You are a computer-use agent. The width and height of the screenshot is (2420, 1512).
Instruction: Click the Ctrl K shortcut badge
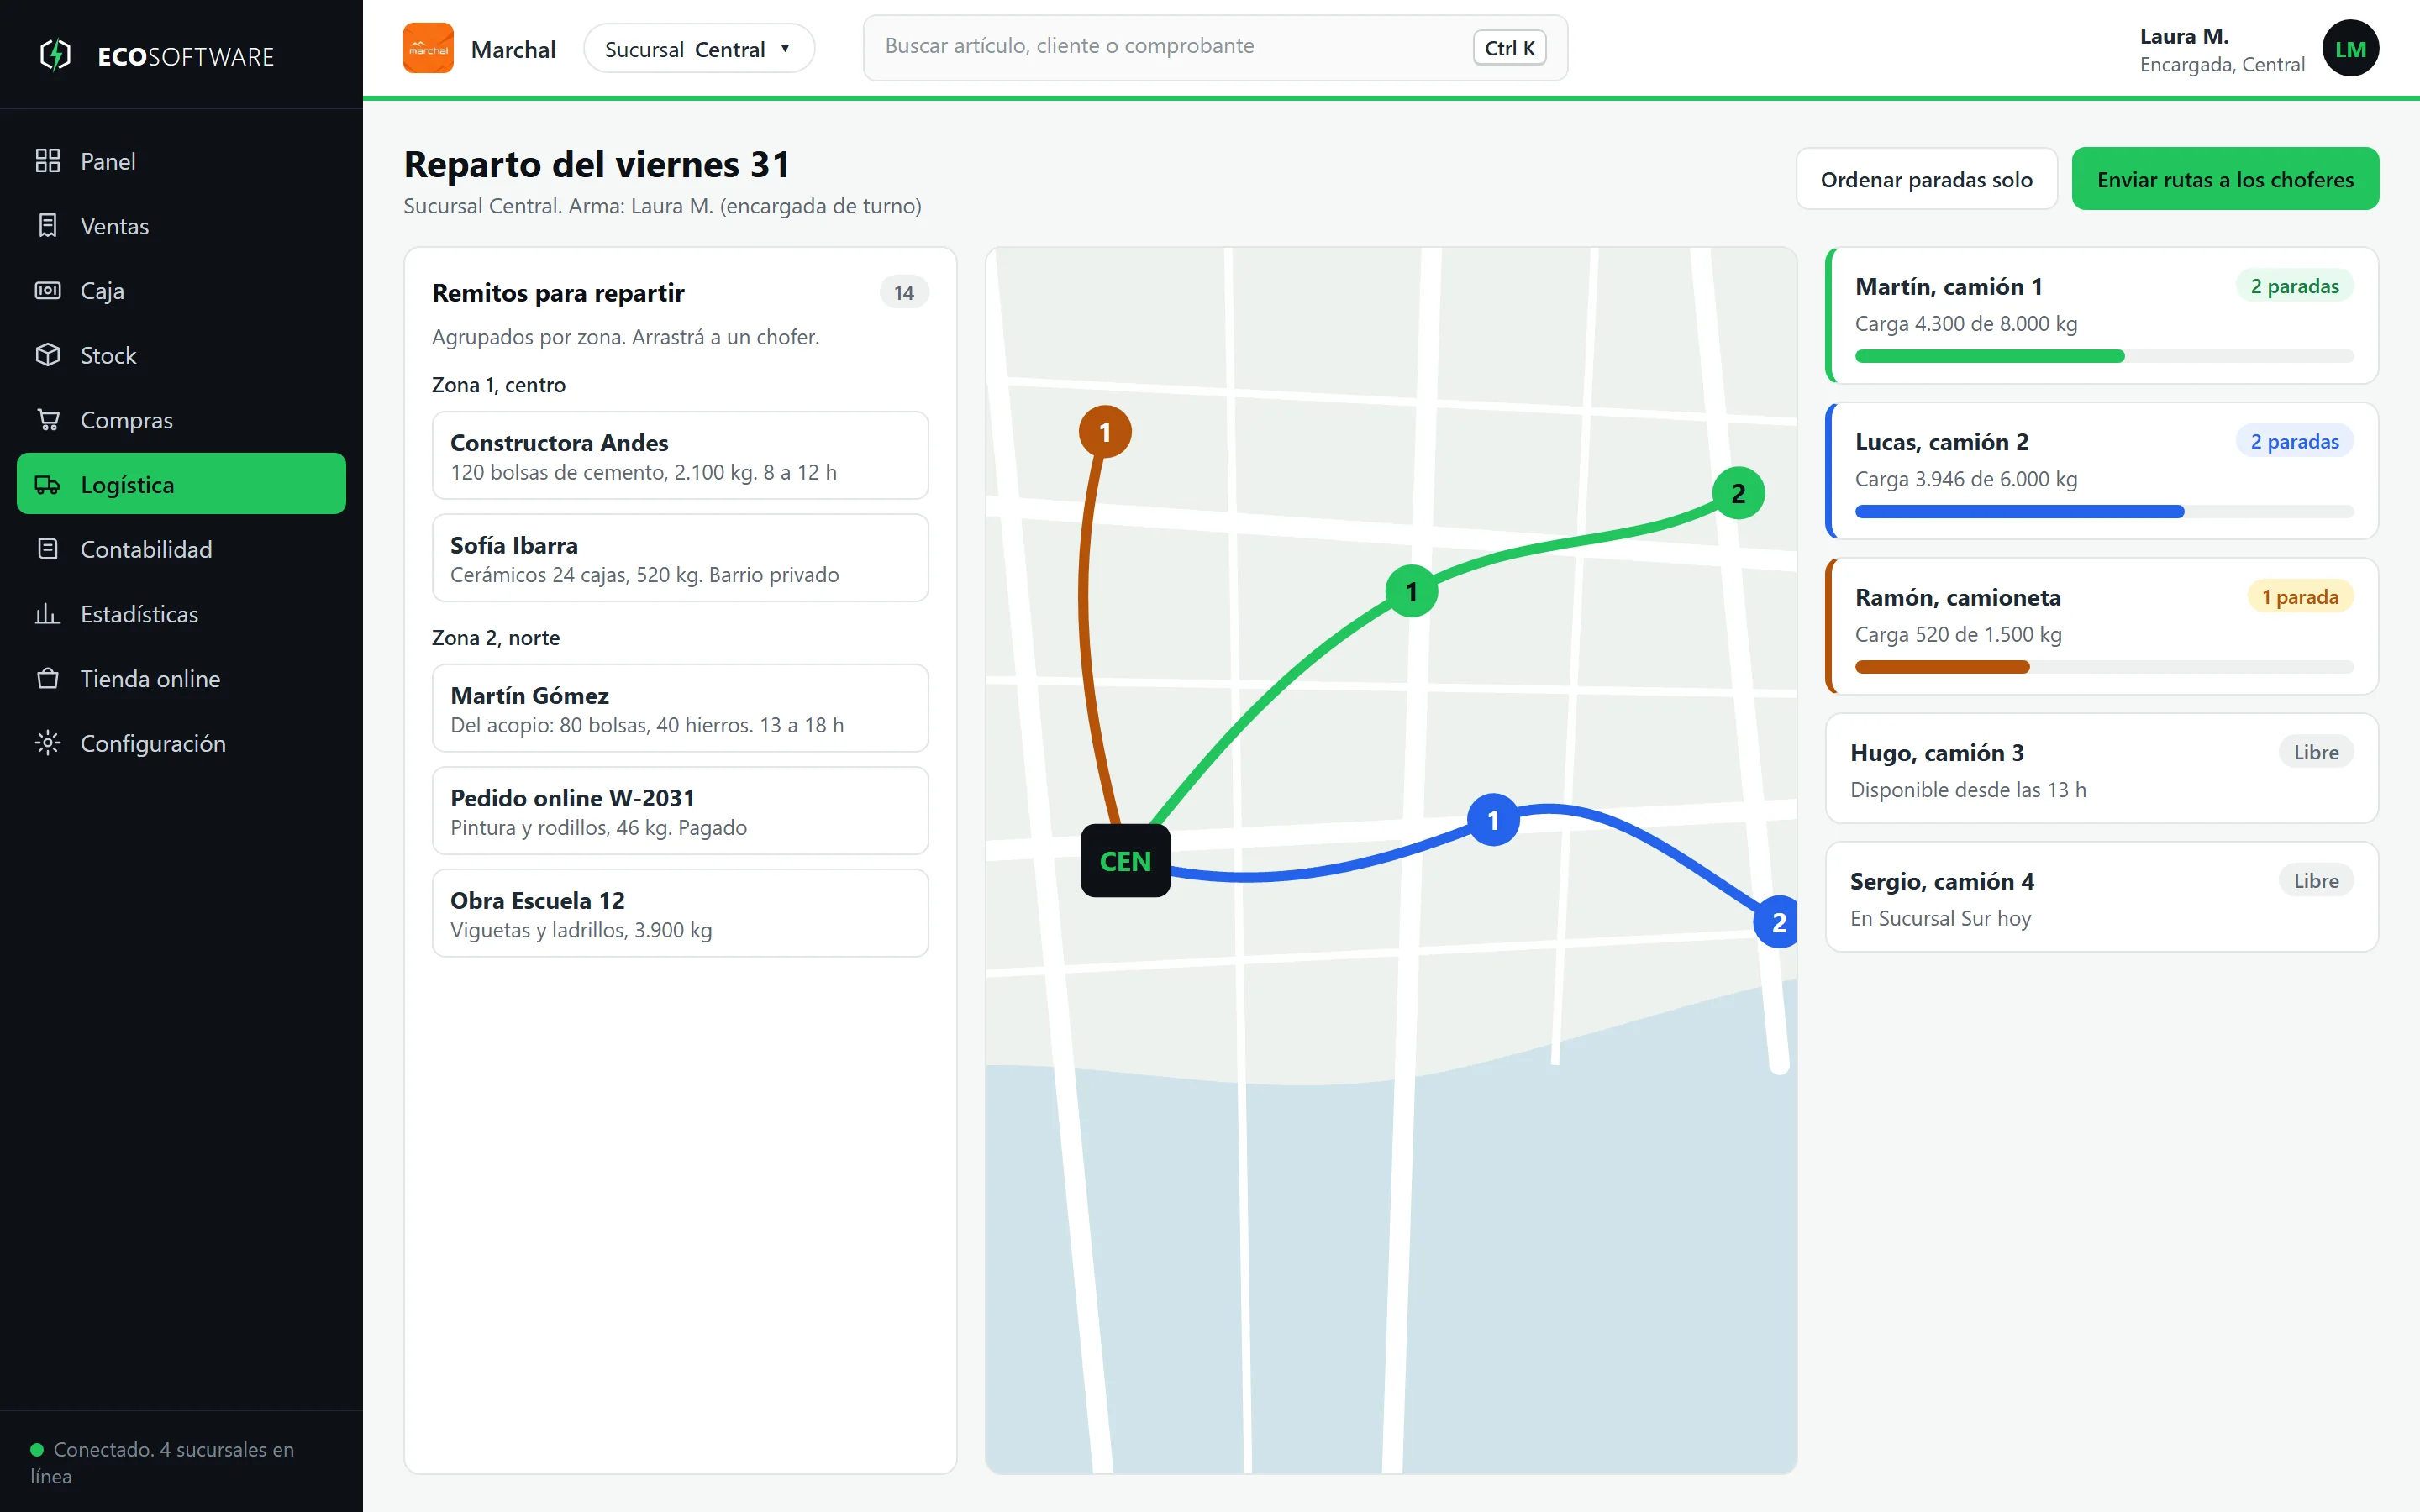(x=1509, y=48)
